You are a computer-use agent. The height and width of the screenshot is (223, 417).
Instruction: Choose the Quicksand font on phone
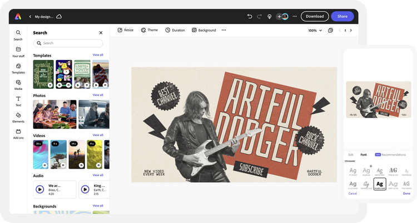pos(353,185)
